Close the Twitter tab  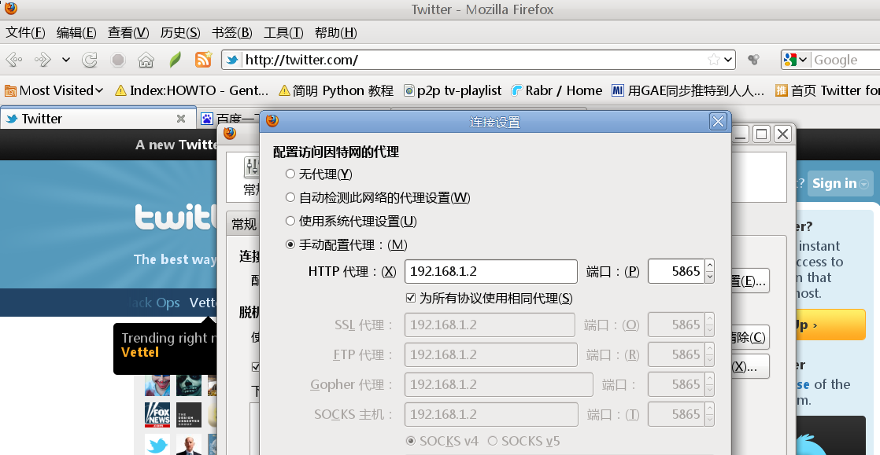(181, 119)
